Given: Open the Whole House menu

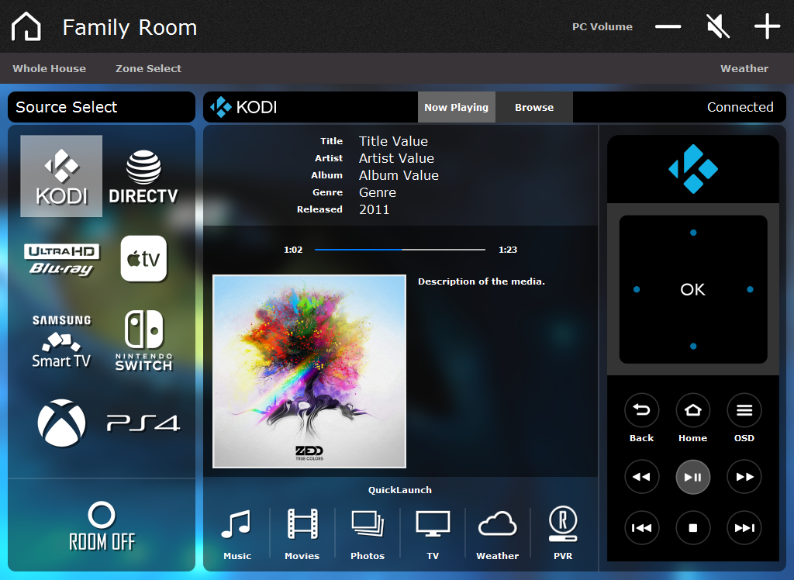Looking at the screenshot, I should coord(49,68).
